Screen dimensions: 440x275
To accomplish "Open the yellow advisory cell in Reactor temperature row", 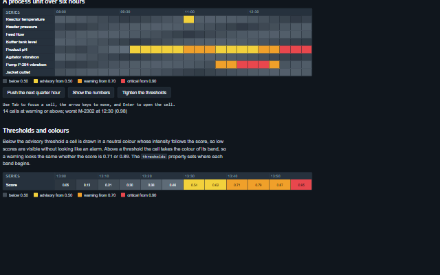I will tap(188, 19).
